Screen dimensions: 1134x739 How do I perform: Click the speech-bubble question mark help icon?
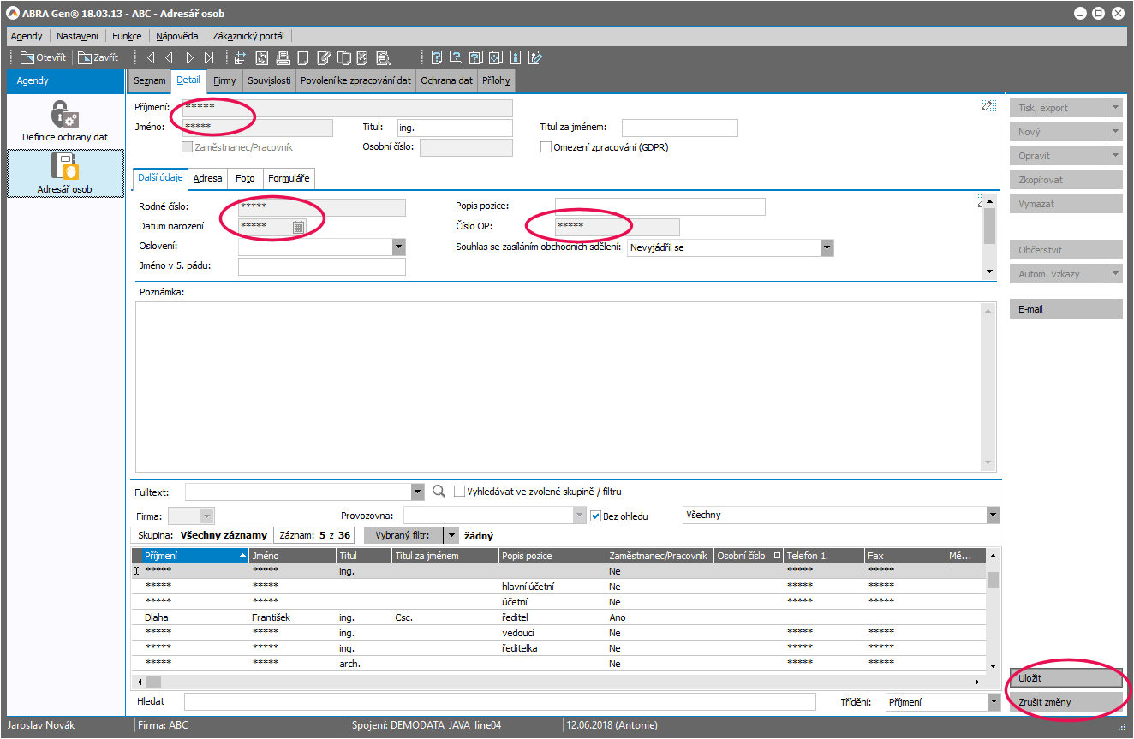pyautogui.click(x=457, y=58)
